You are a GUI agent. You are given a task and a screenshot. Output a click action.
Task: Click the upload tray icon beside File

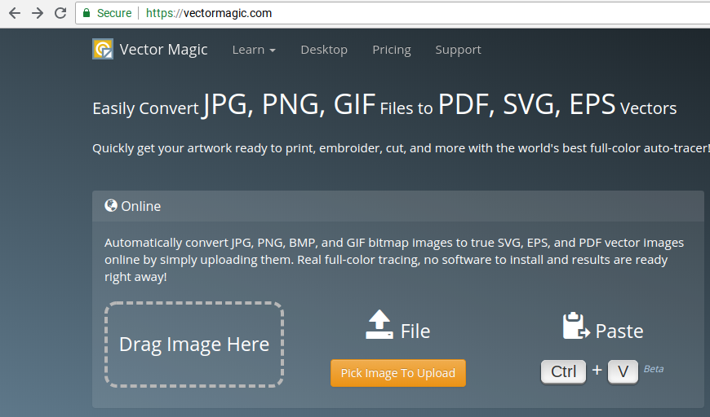click(x=379, y=326)
